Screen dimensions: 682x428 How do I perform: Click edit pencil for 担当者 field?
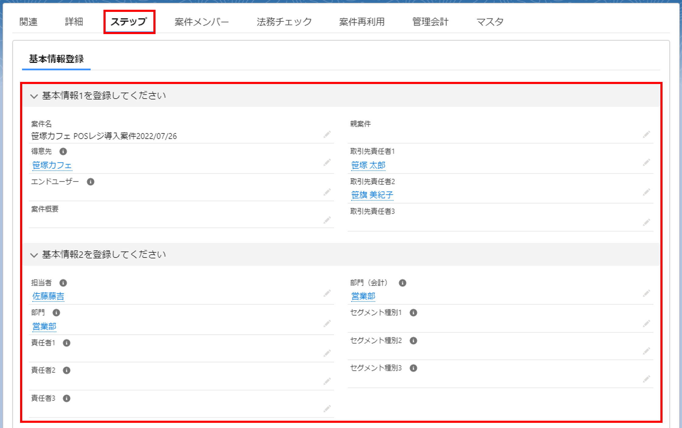[327, 293]
